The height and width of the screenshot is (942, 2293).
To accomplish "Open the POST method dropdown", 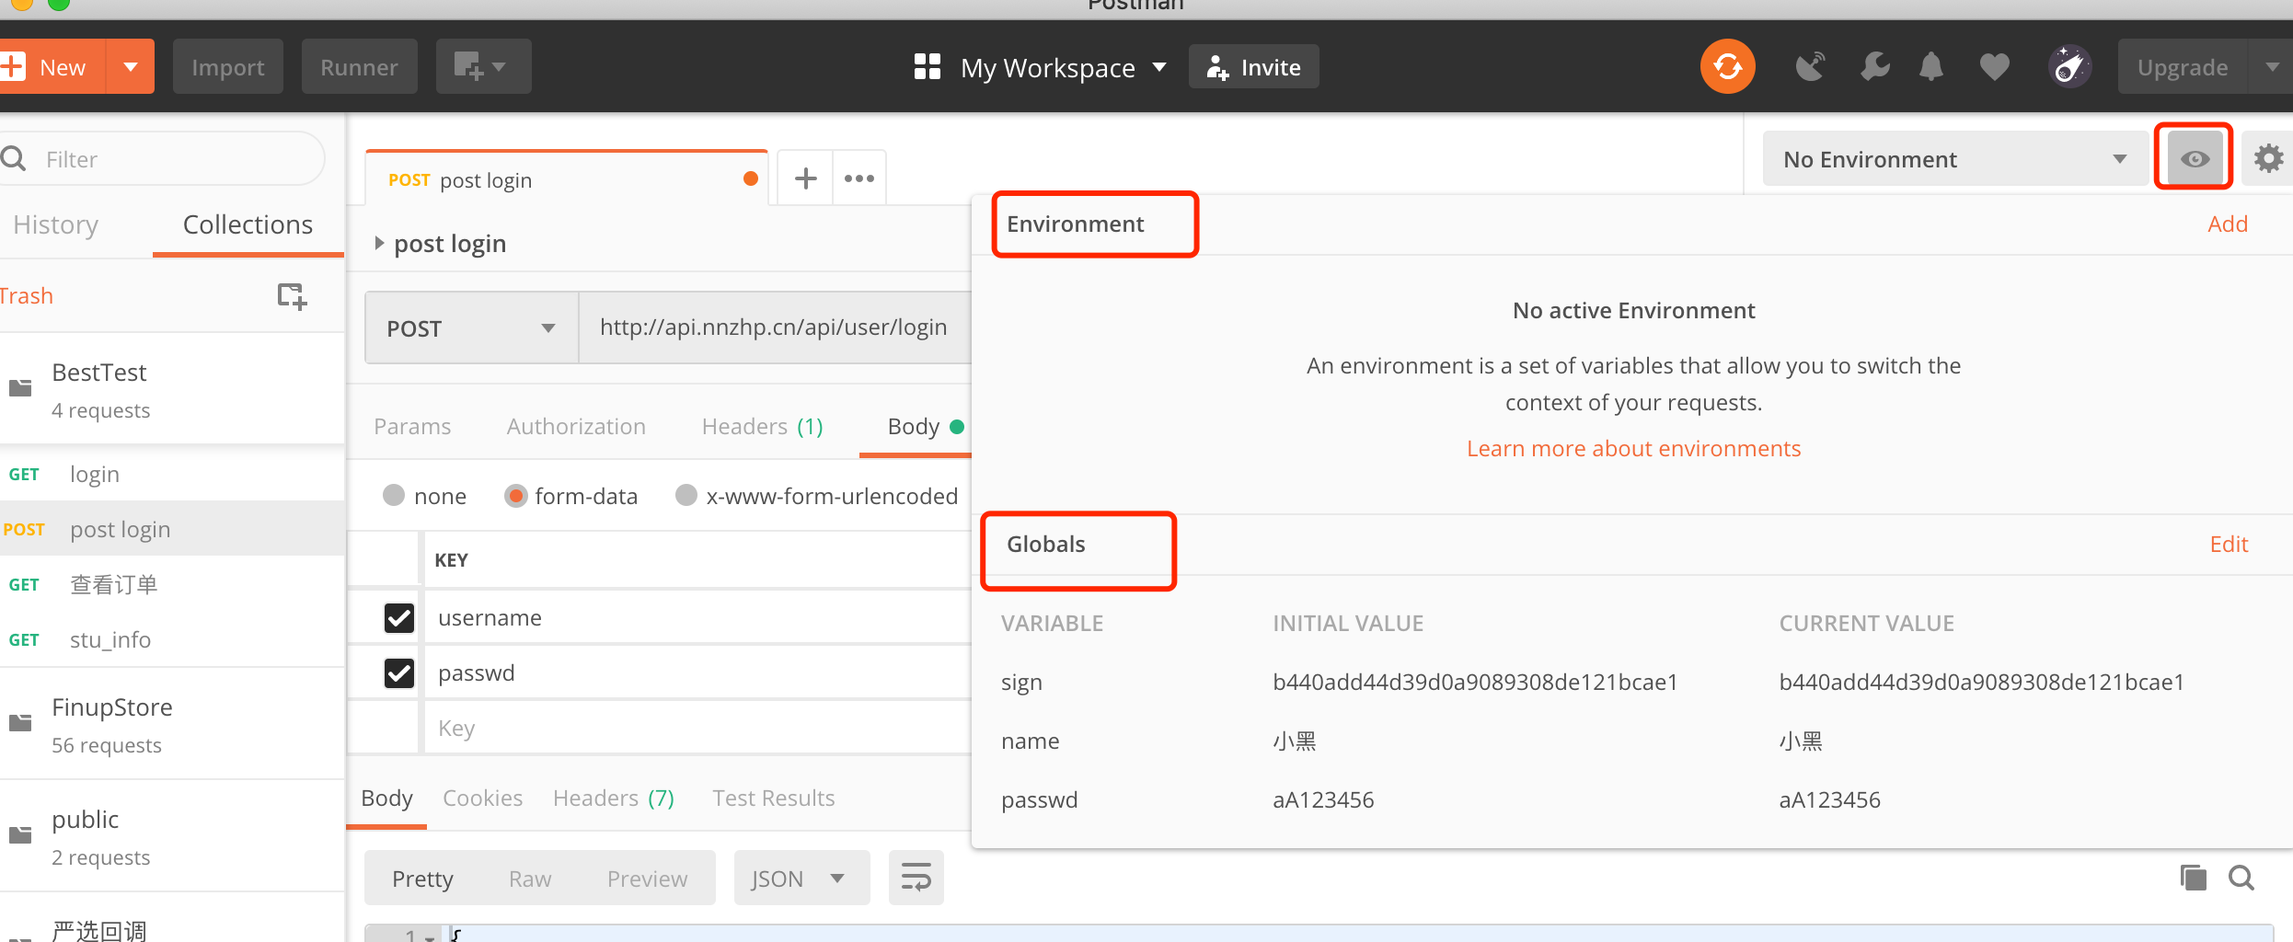I will pos(471,327).
